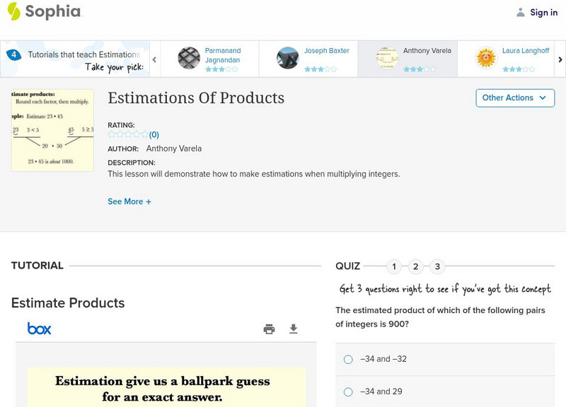Image resolution: width=566 pixels, height=407 pixels.
Task: Select the radio button for -34 and 29
Action: pyautogui.click(x=347, y=393)
